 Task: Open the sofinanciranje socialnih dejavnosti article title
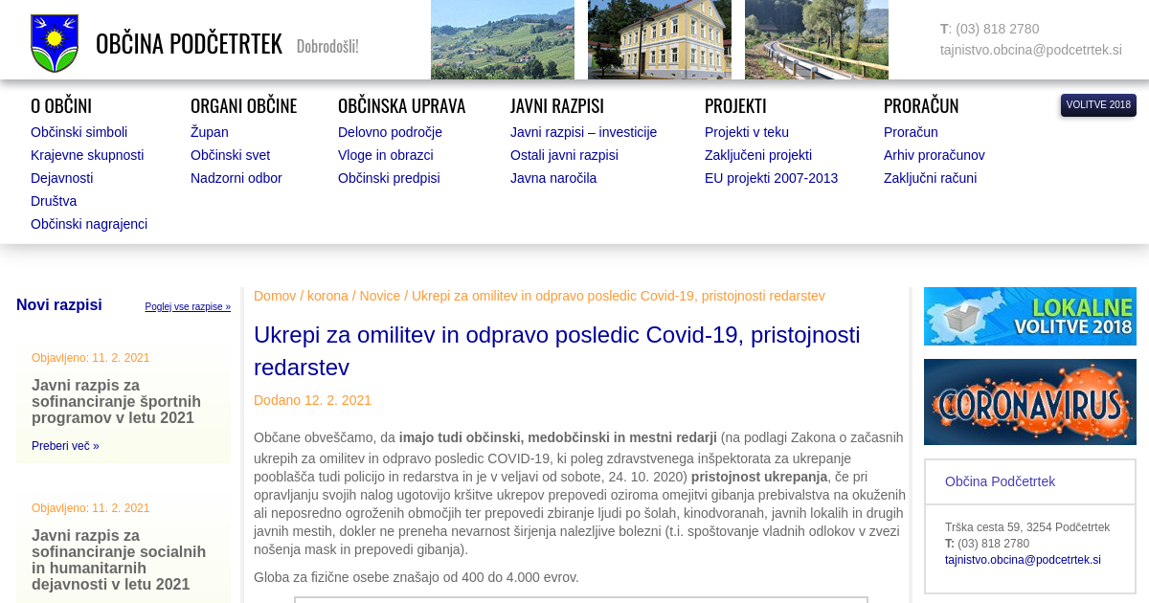(119, 560)
